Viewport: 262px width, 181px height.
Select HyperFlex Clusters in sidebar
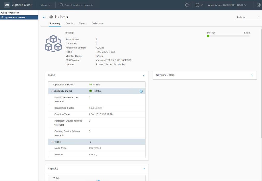pos(19,17)
